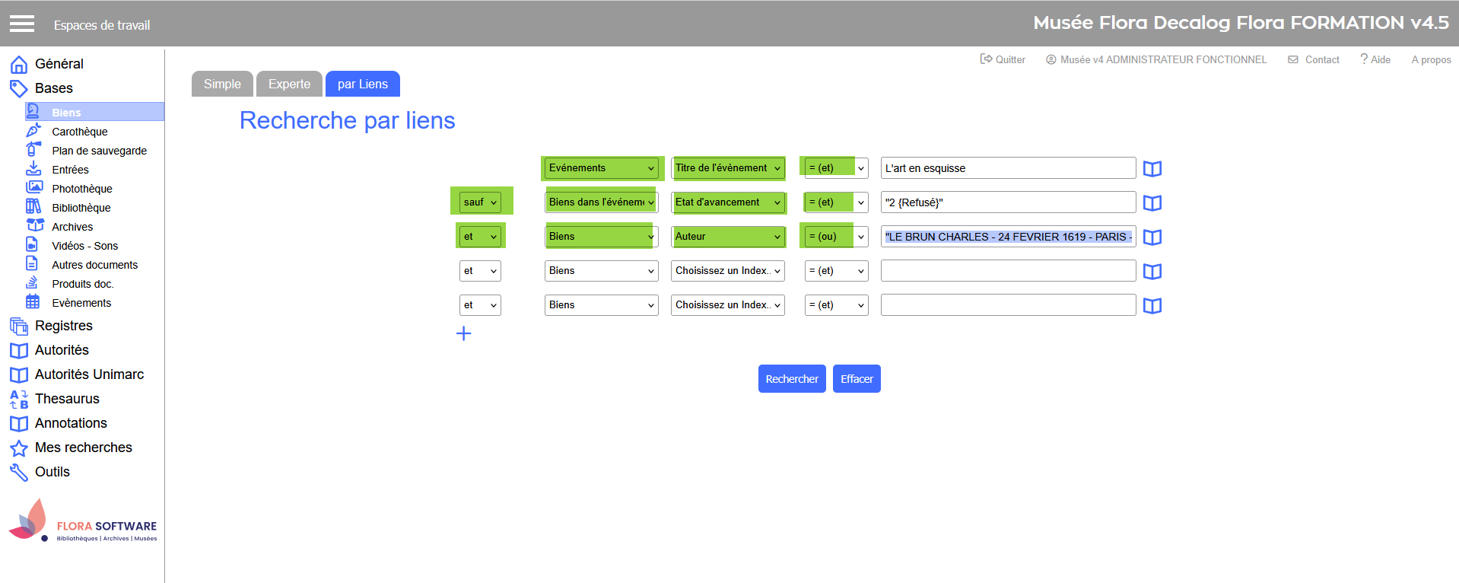Expand the Evénements base dropdown
The width and height of the screenshot is (1459, 583).
(x=601, y=168)
